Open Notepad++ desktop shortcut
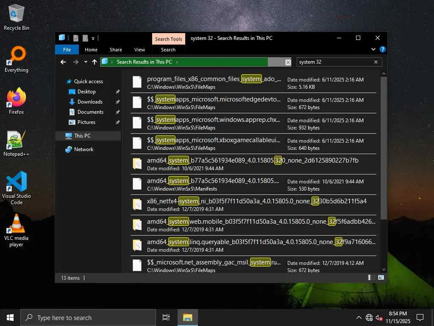This screenshot has width=434, height=326. point(17,143)
